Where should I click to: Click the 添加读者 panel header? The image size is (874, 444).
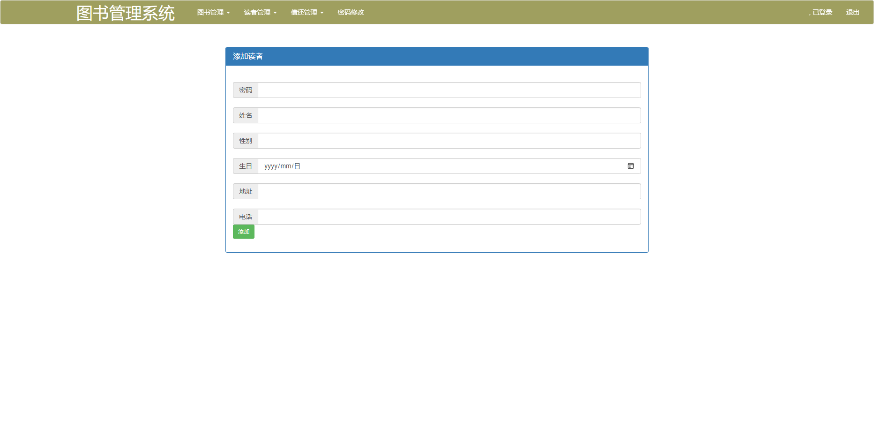click(x=436, y=56)
